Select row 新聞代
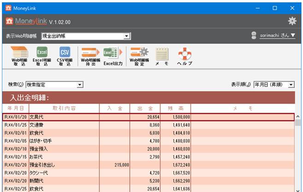303x192 pixels. [149, 181]
